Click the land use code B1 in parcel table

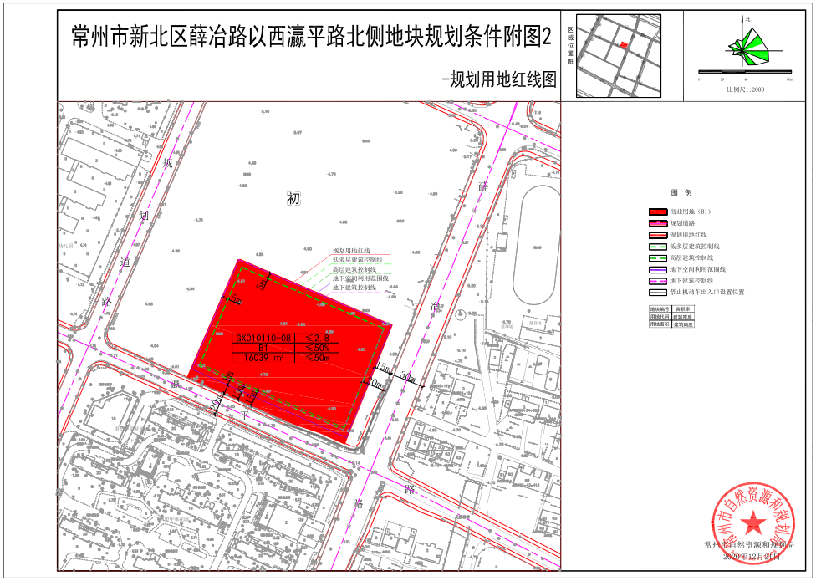pyautogui.click(x=263, y=348)
